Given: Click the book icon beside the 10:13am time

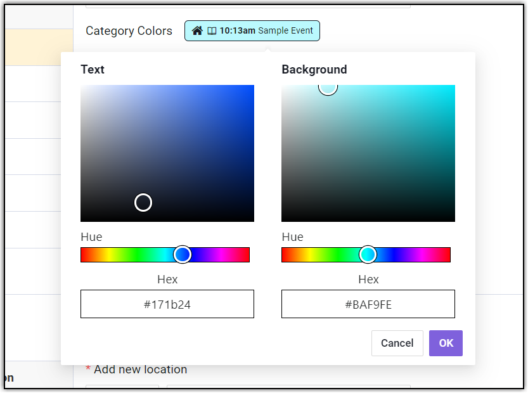Looking at the screenshot, I should point(212,30).
